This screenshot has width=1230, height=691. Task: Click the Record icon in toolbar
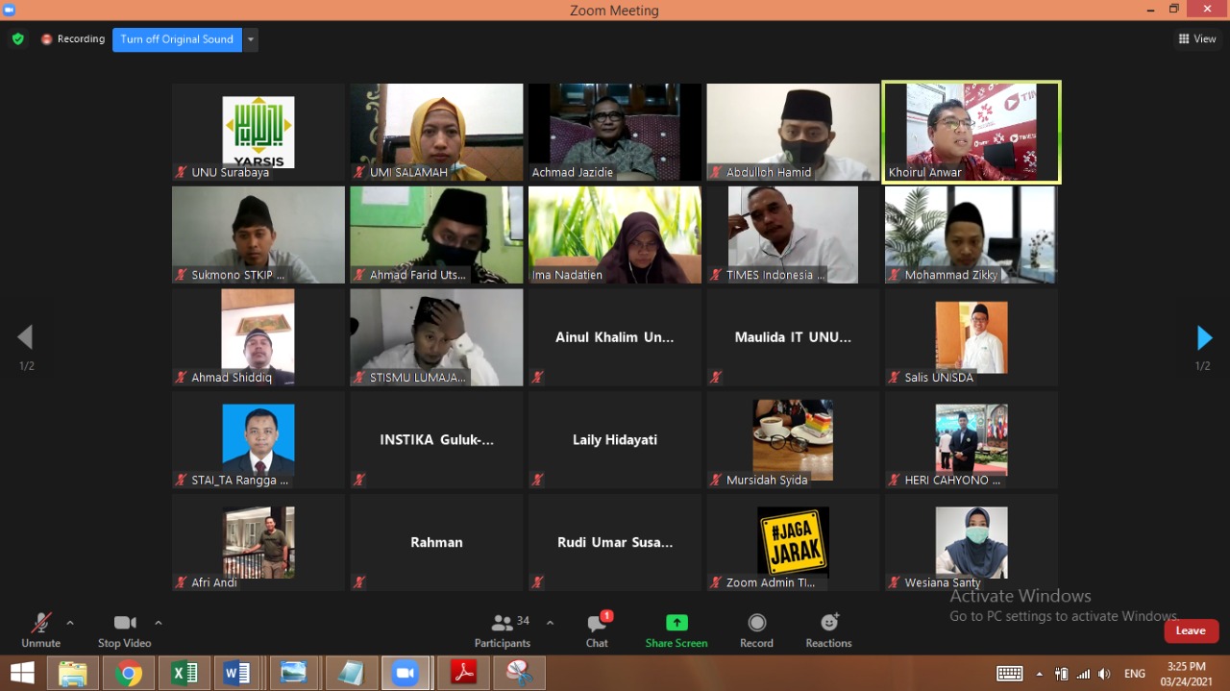[756, 623]
